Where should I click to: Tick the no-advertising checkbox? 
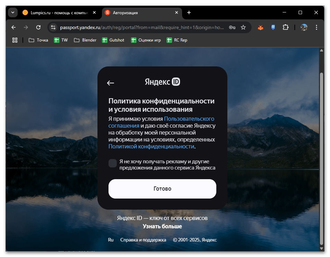click(113, 163)
